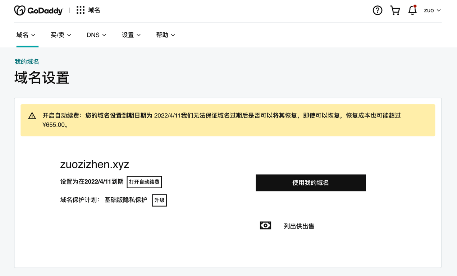The height and width of the screenshot is (276, 457).
Task: Click 使用我的域名 button
Action: [x=311, y=183]
